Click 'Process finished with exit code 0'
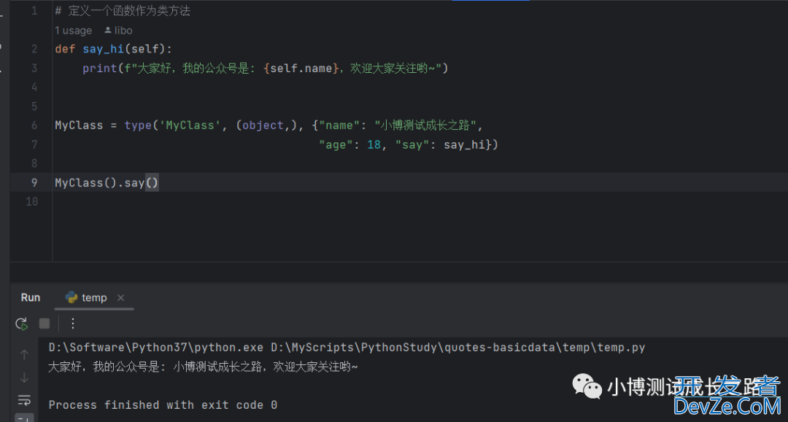 point(163,405)
